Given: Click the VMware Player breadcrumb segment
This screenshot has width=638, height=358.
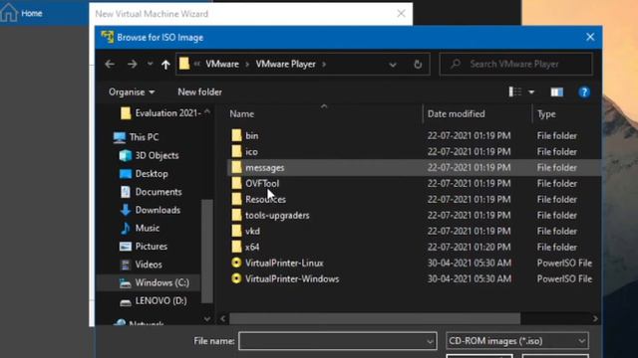Looking at the screenshot, I should pyautogui.click(x=286, y=64).
